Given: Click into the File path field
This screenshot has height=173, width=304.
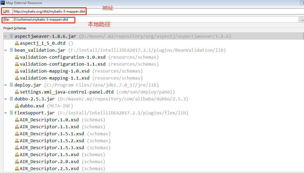Looking at the screenshot, I should (155, 19).
